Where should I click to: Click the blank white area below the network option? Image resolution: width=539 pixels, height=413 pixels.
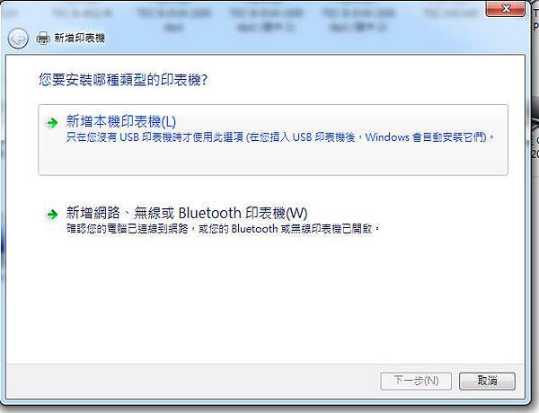265,299
